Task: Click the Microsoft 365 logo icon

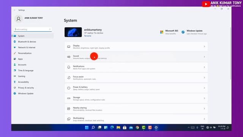Action: pos(162,32)
